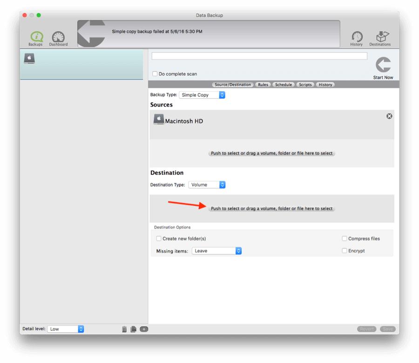Screen dimensions: 419x363
Task: Add a new backup set with the plus icon
Action: click(144, 329)
